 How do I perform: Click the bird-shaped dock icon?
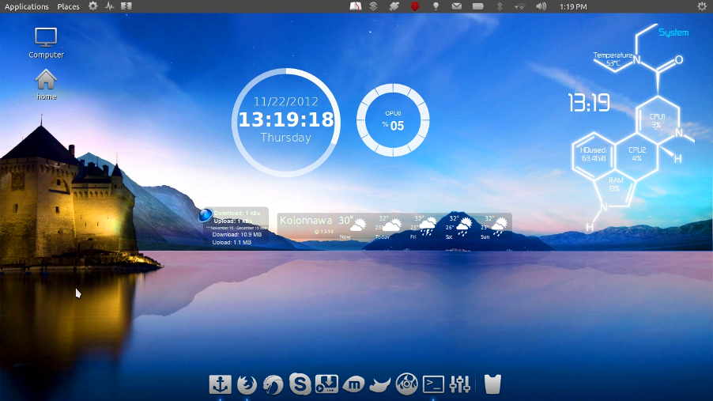379,385
